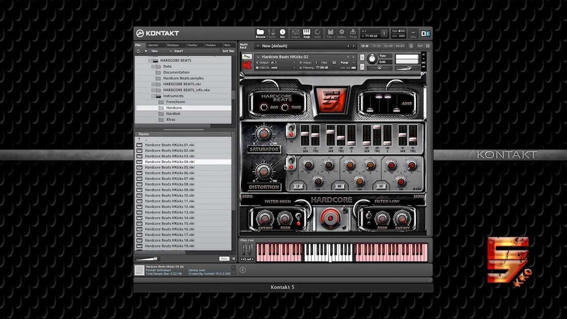Open the Output mixer section
Screen dimensions: 567x319
click(295, 33)
